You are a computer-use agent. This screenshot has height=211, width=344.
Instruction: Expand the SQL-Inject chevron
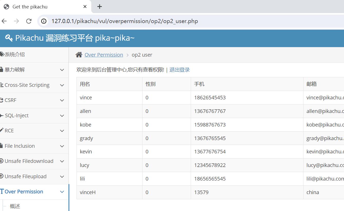[62, 115]
